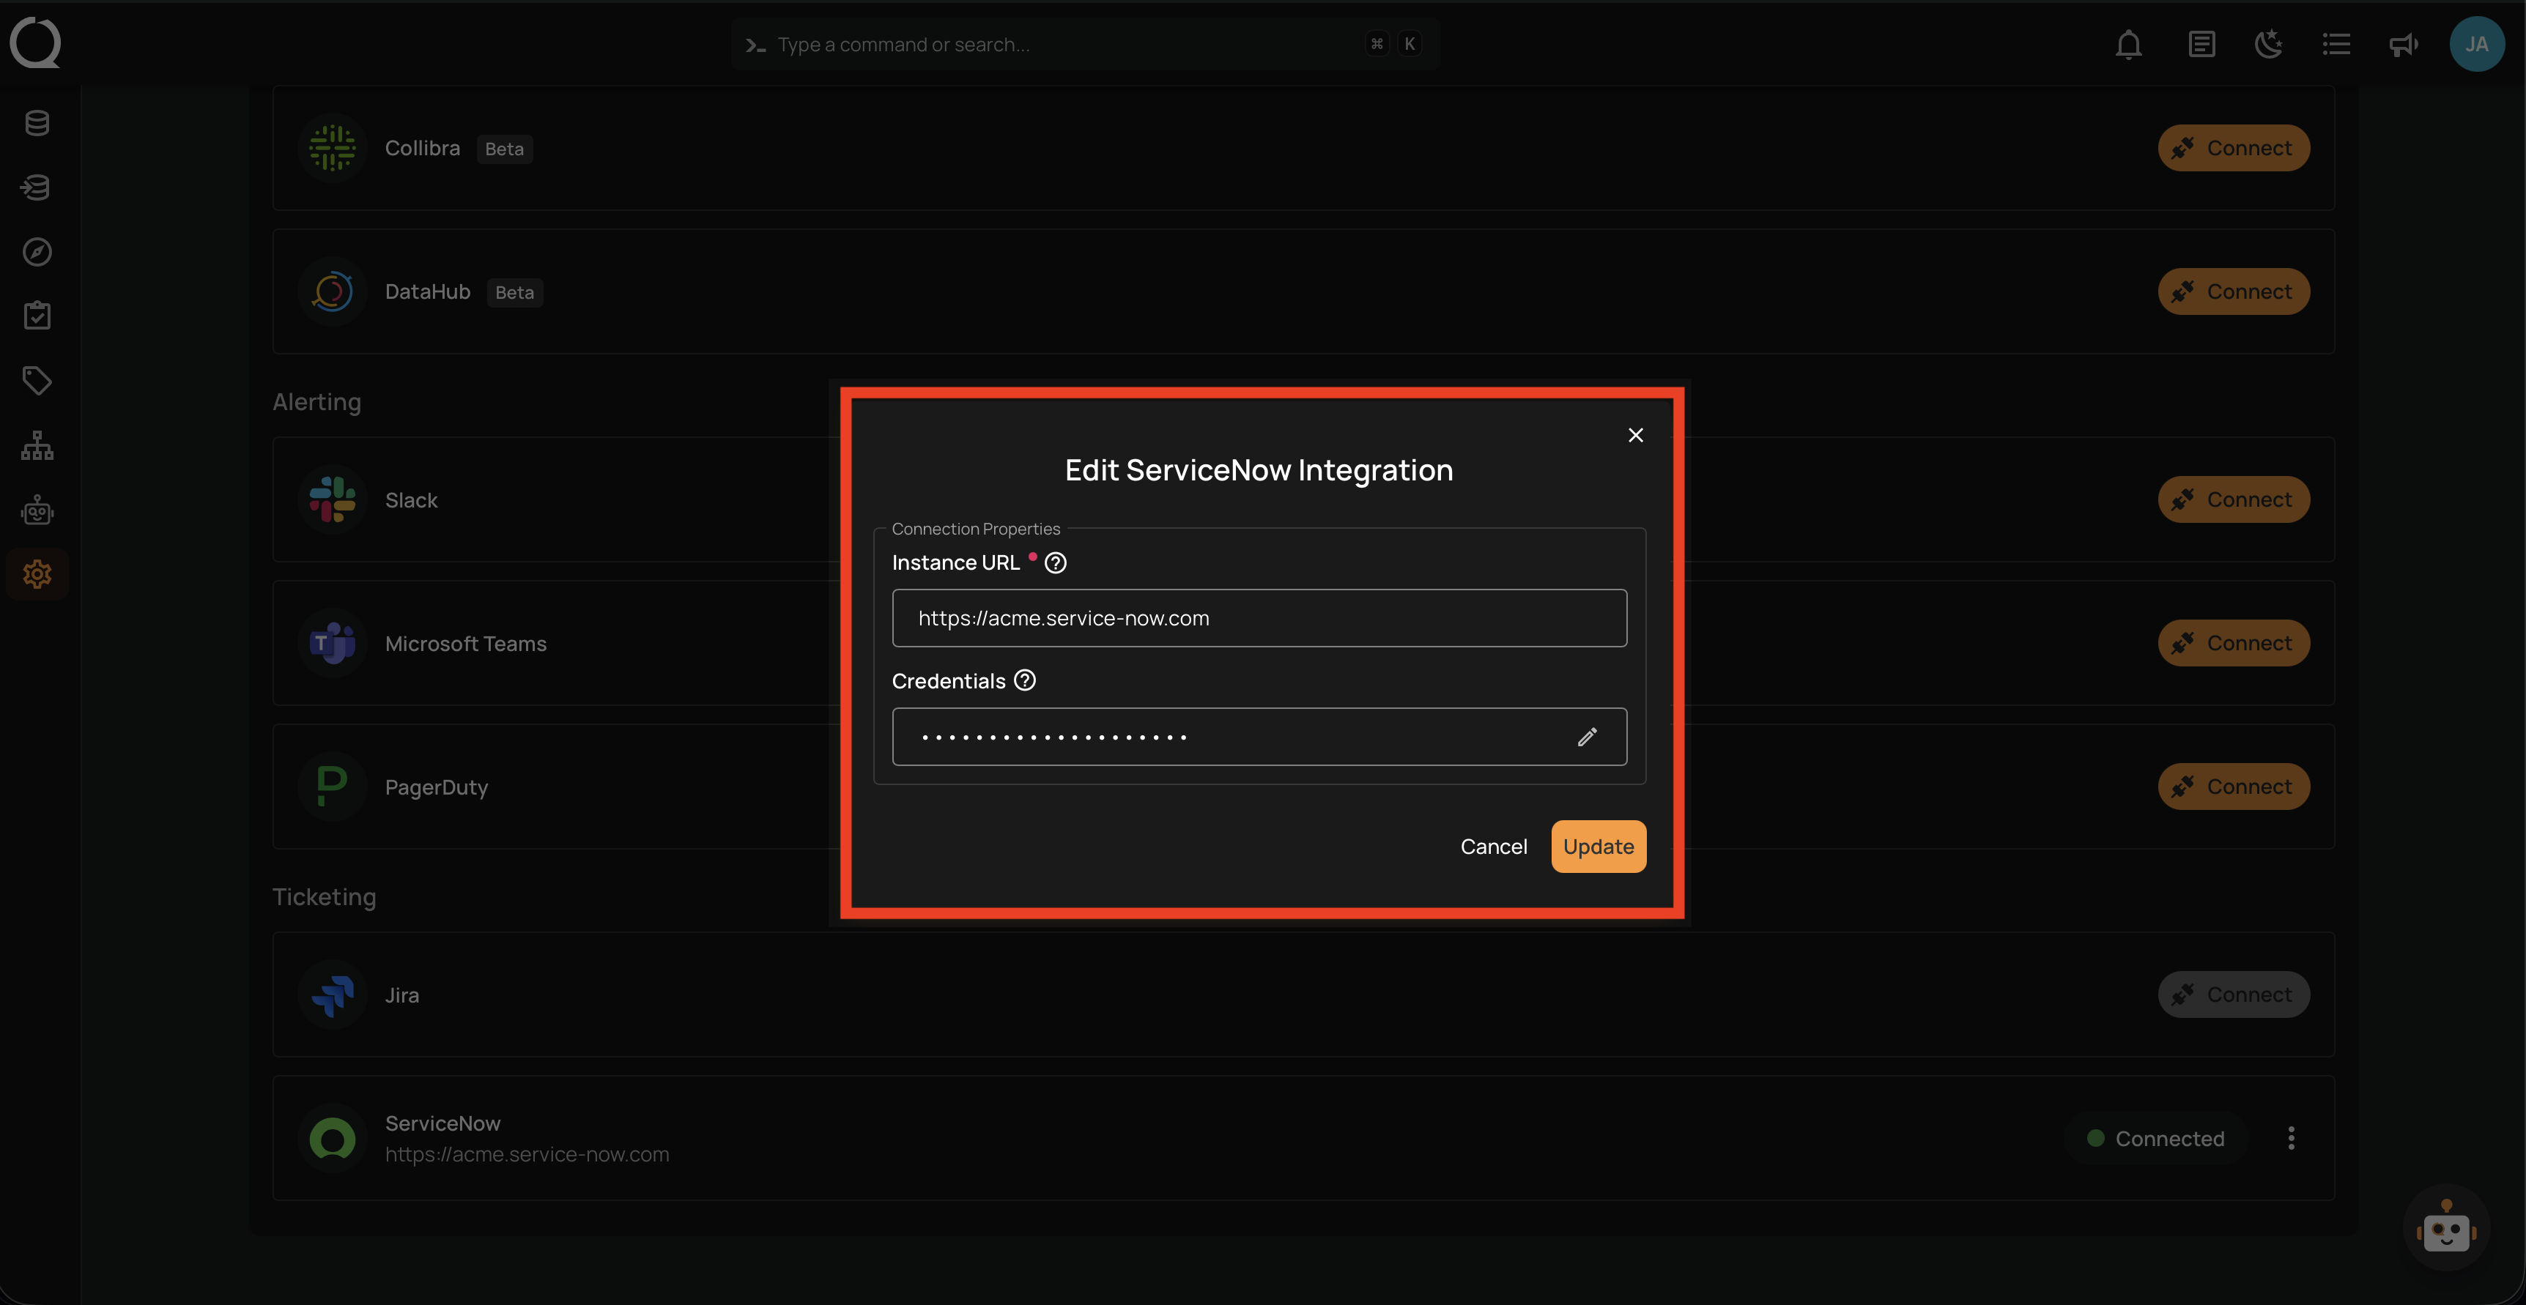Open the checks clipboard sidebar icon

pyautogui.click(x=37, y=316)
